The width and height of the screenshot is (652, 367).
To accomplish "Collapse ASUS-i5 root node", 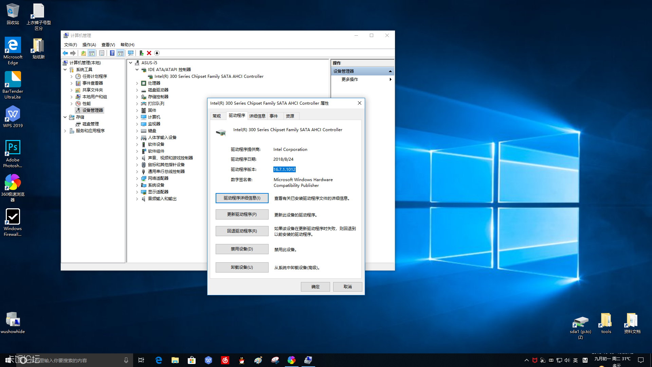I will click(x=130, y=63).
